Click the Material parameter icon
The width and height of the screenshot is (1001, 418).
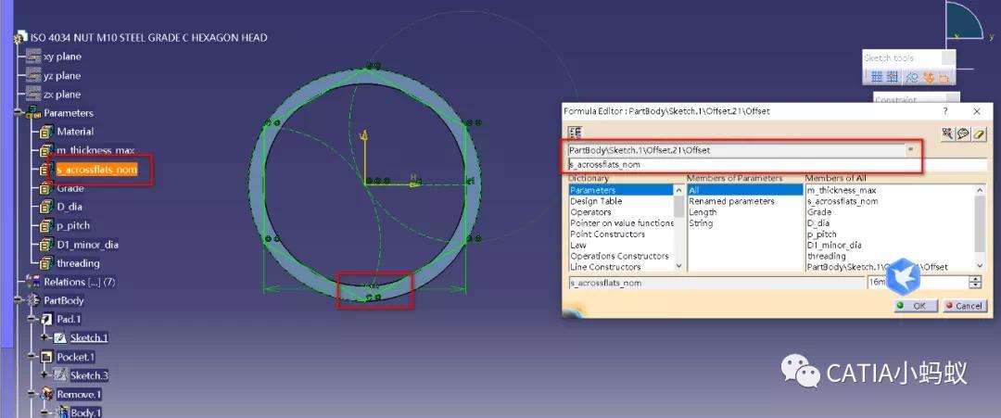[46, 132]
